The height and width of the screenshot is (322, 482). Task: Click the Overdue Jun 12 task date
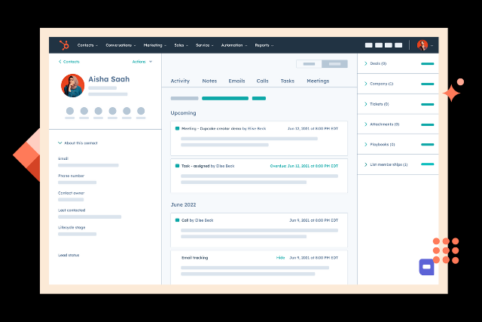click(x=304, y=166)
